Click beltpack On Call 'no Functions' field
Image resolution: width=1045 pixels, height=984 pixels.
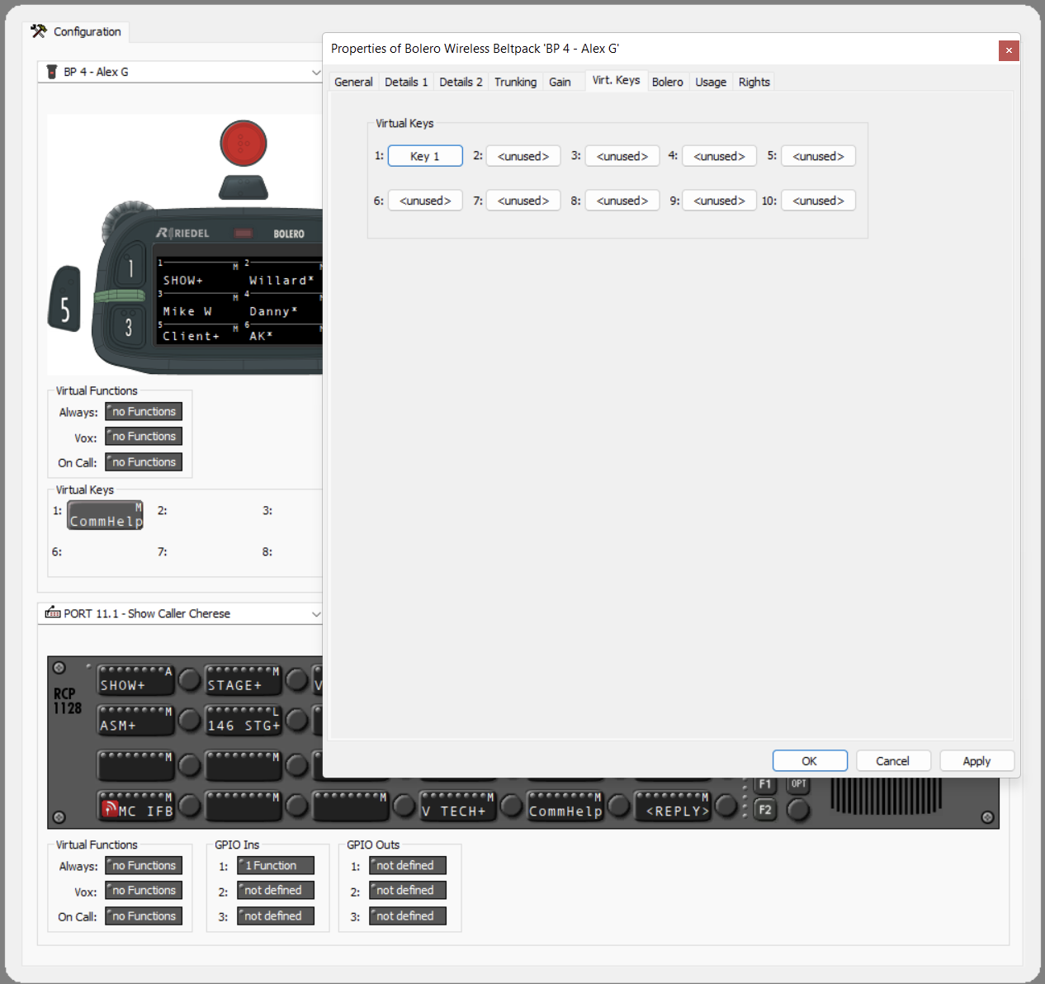click(144, 462)
